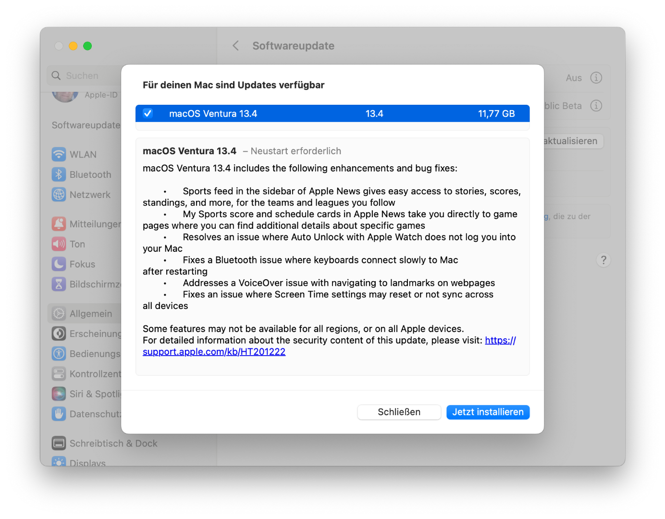Select the macOS Ventura 13.4 update row

[332, 113]
